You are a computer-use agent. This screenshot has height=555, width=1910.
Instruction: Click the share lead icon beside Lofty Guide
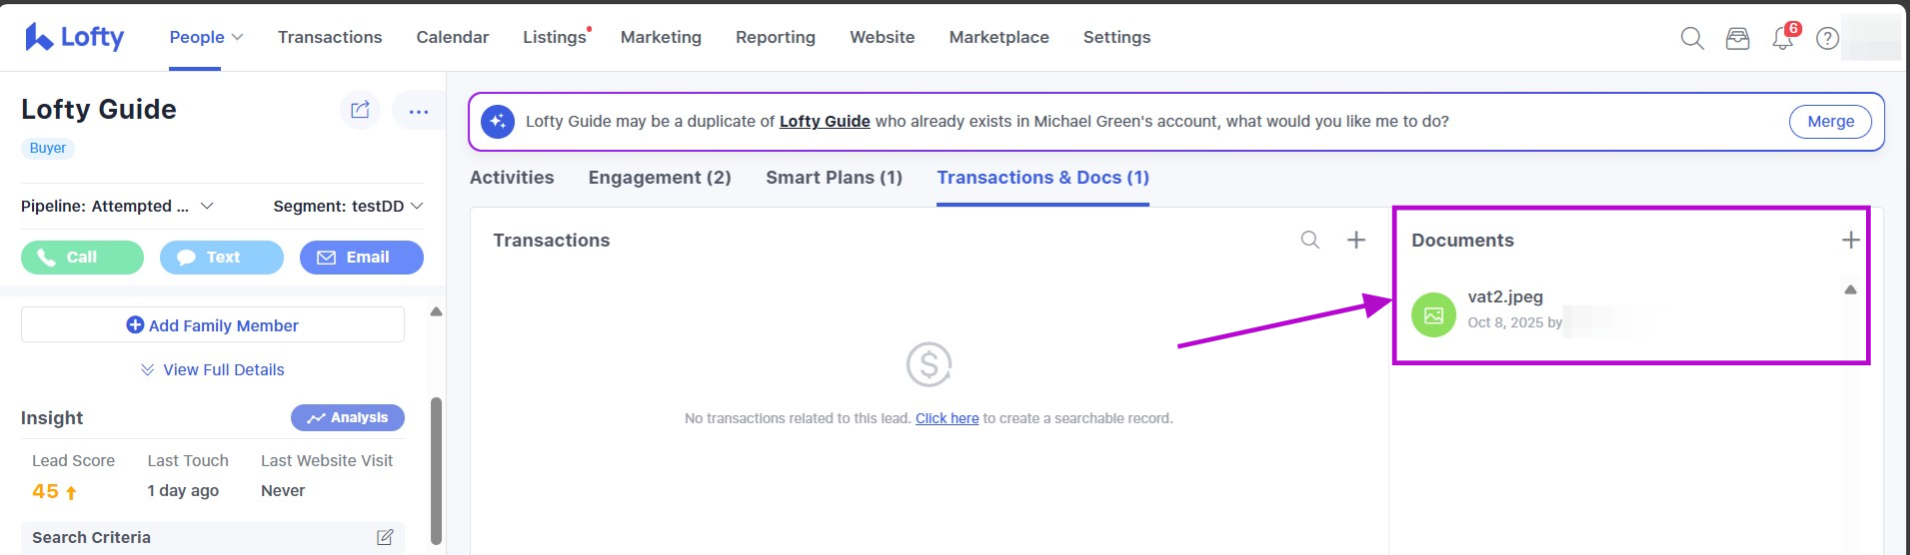click(360, 110)
